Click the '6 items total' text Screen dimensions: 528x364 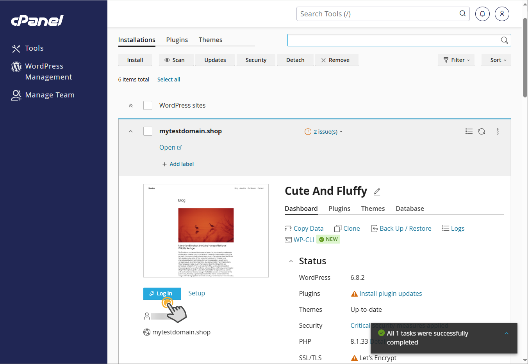pyautogui.click(x=134, y=80)
